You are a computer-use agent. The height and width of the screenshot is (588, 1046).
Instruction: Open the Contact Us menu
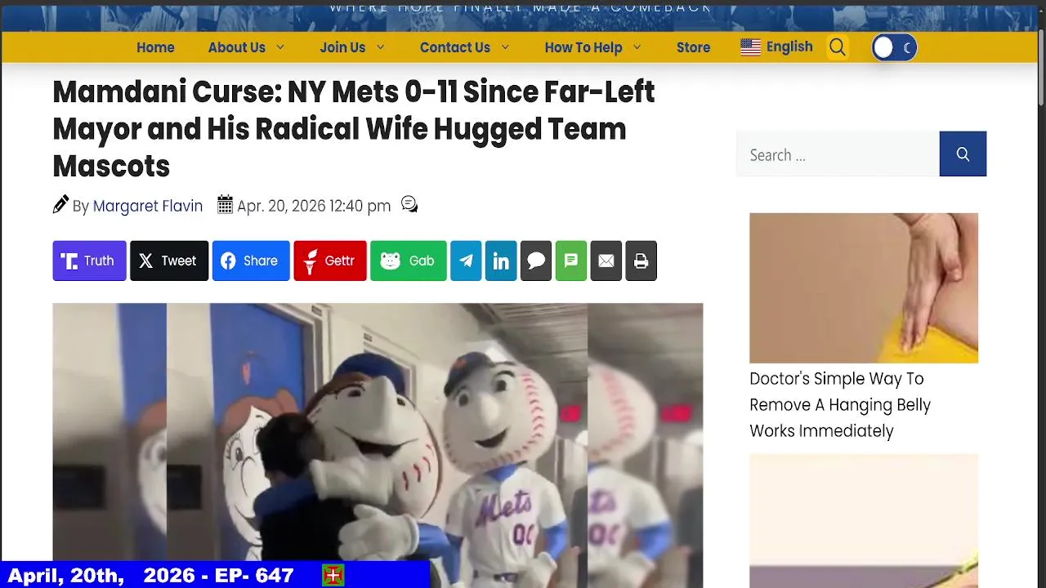[455, 47]
